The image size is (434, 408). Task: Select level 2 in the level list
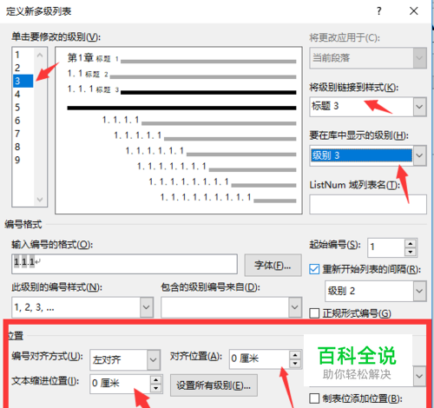(x=17, y=68)
